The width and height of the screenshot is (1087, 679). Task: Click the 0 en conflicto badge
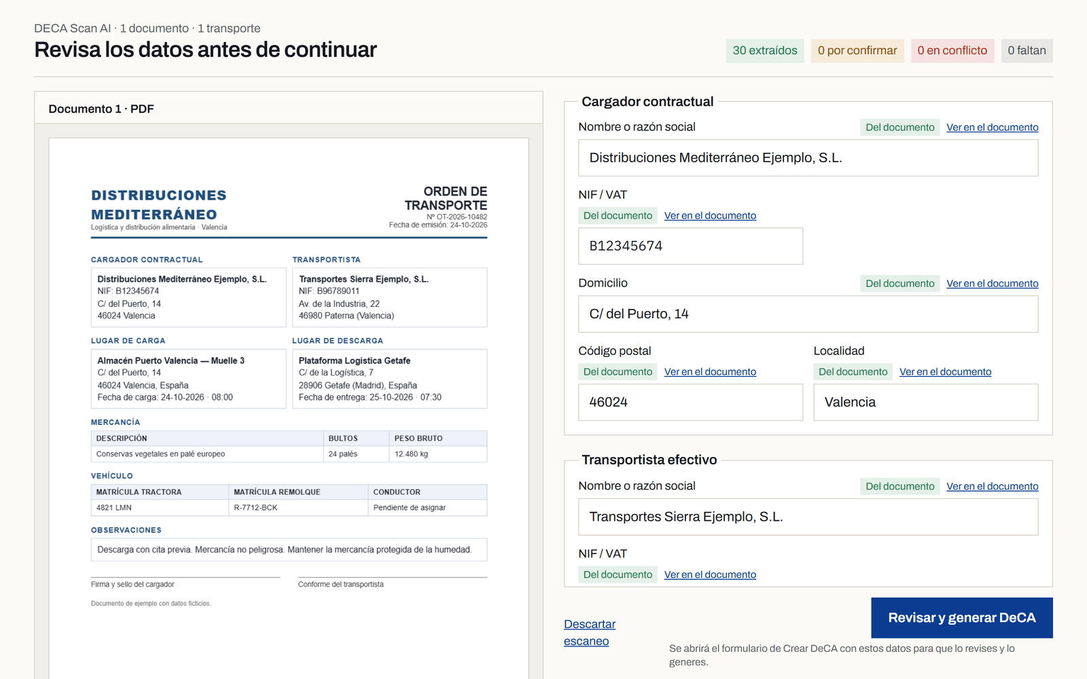pos(952,50)
